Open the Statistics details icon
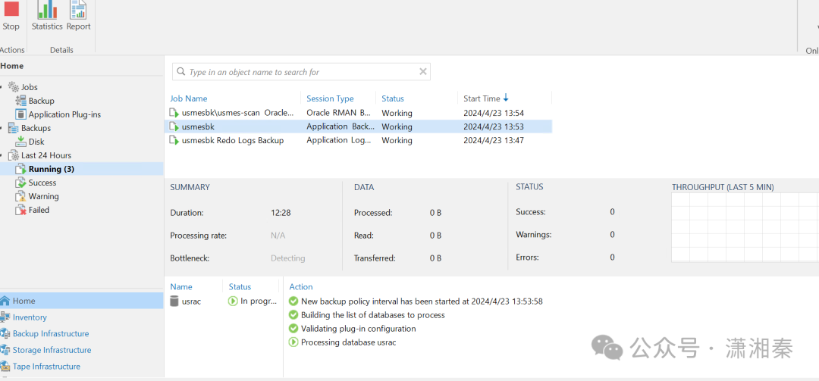 pos(47,11)
